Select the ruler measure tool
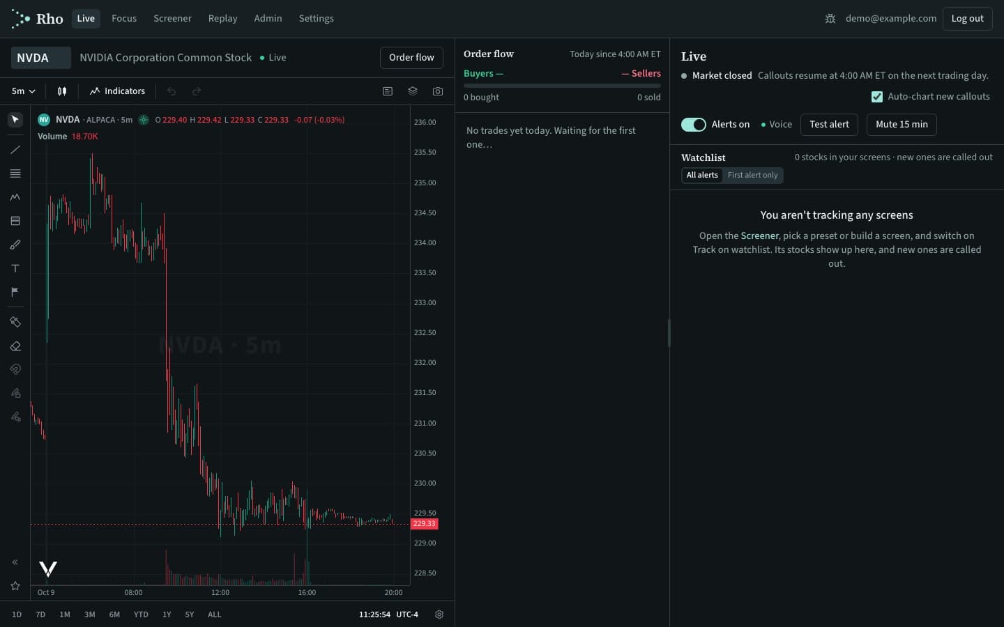The image size is (1004, 627). (15, 322)
